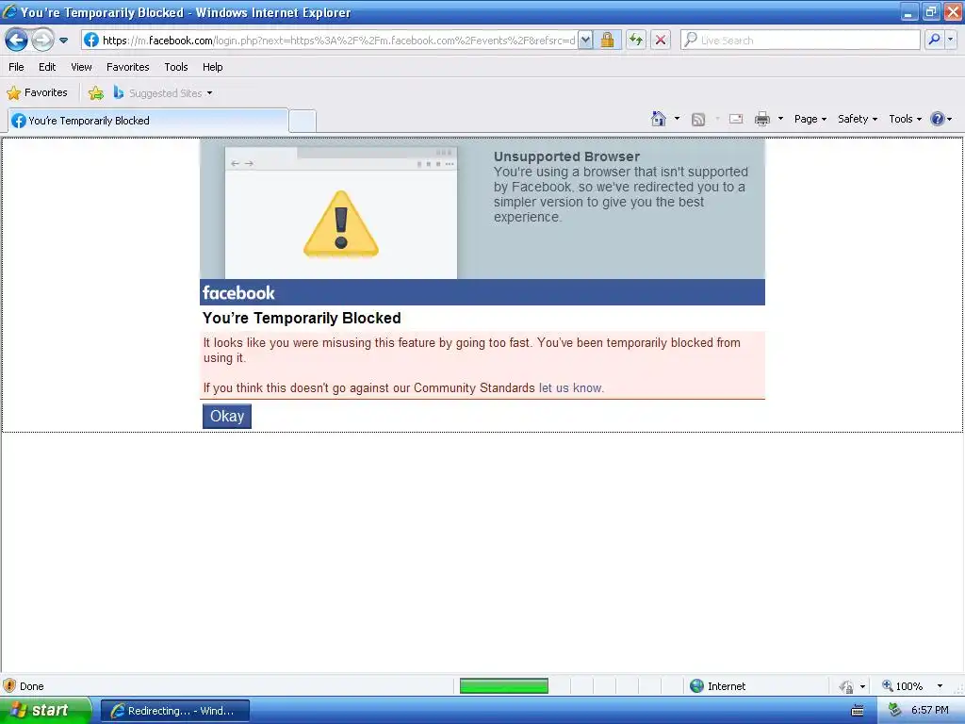Click the 6:57 PM clock
965x724 pixels.
coord(930,711)
